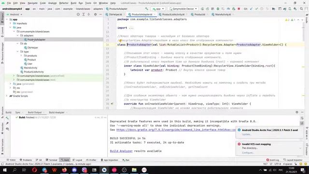
Task: Click Update in Android Studio notification
Action: (x=246, y=134)
